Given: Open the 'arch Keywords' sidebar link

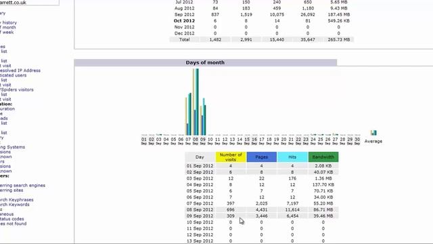Looking at the screenshot, I should coord(15,205).
